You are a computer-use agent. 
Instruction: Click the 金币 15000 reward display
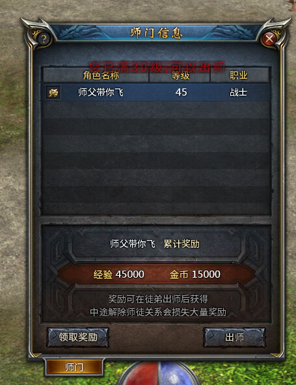(195, 274)
